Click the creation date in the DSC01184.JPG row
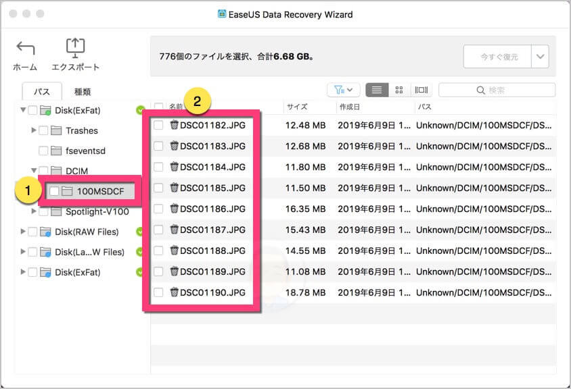571x389 pixels. (x=374, y=167)
